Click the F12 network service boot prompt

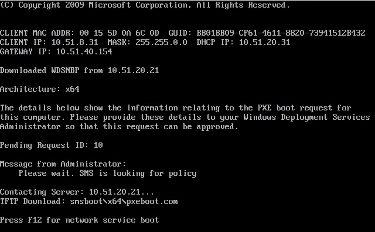click(80, 220)
